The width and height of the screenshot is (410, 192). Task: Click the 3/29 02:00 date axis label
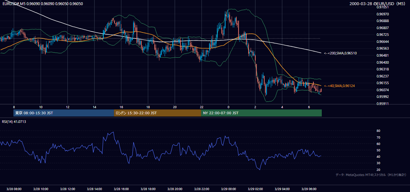[255, 189]
